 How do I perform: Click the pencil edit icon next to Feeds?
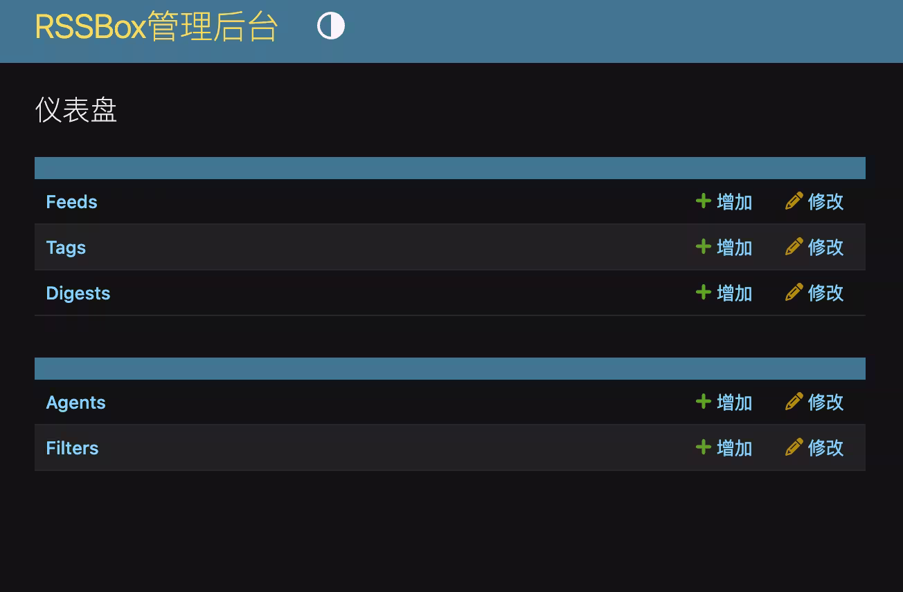(794, 201)
